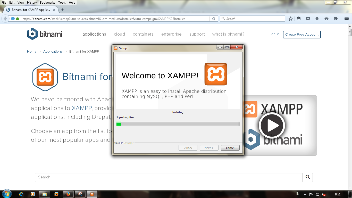Click the unpacking files progress bar
The image size is (352, 198).
tap(178, 123)
